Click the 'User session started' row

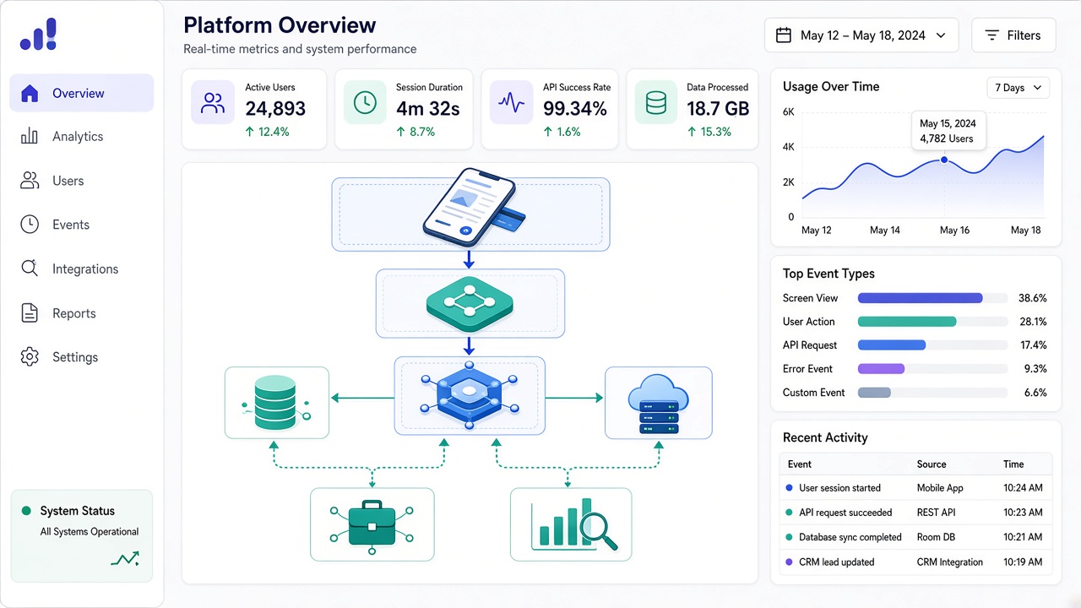pos(915,487)
